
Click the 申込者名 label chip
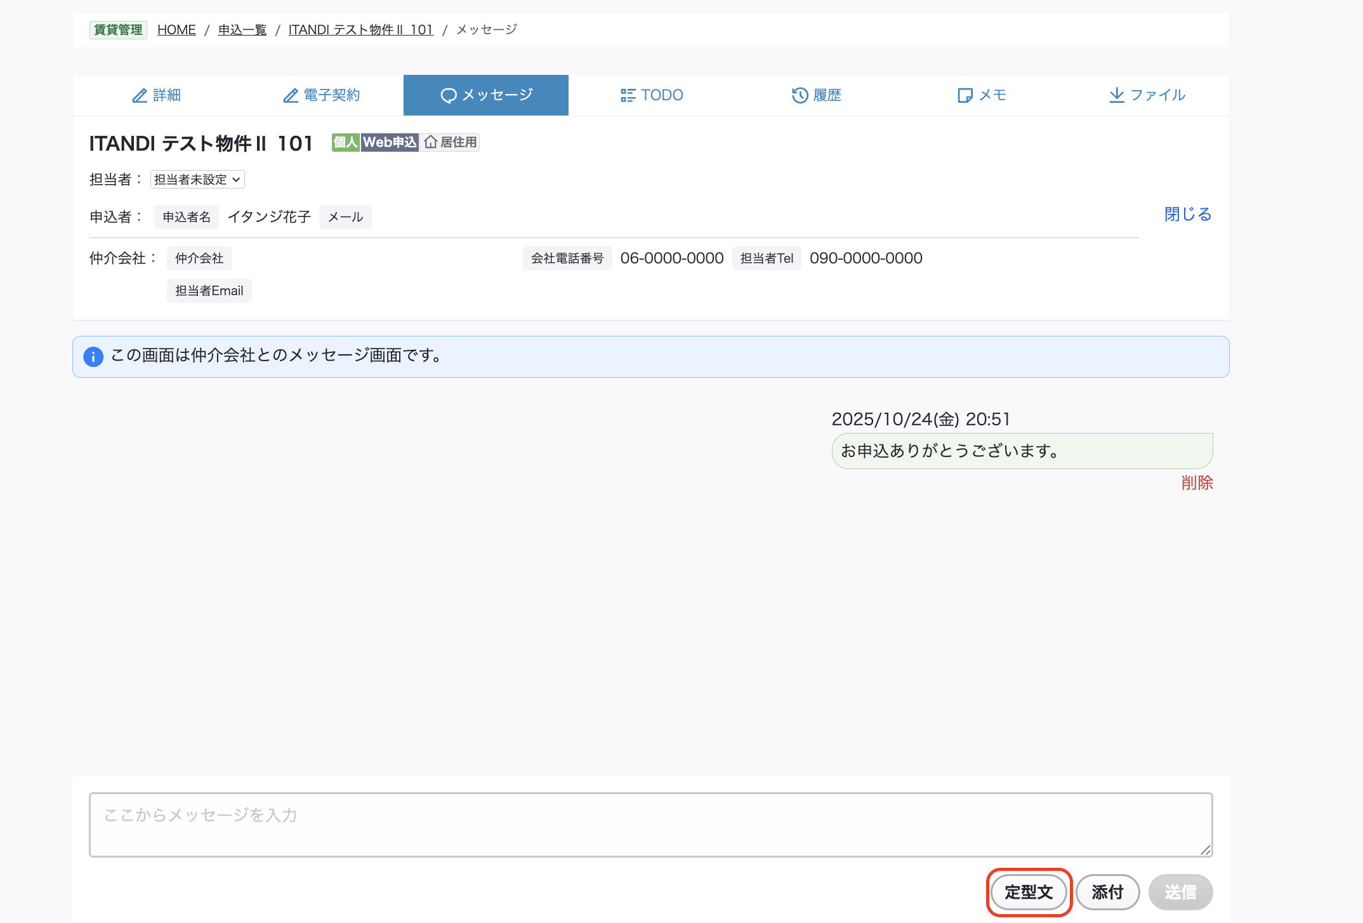click(x=187, y=217)
